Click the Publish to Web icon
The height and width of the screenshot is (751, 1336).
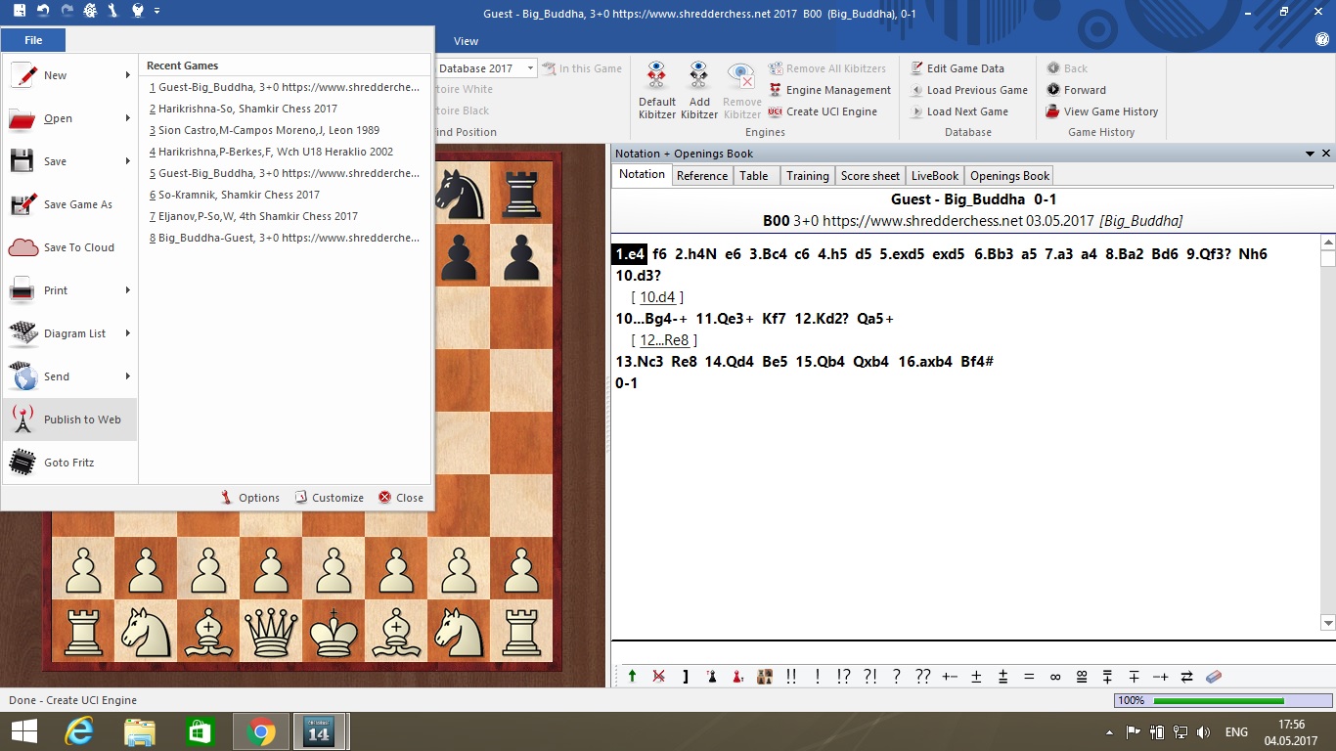(22, 420)
